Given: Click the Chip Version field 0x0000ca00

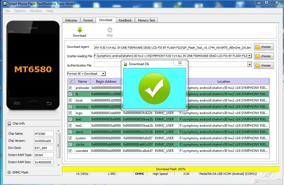Looking at the screenshot, I should pos(44,141).
